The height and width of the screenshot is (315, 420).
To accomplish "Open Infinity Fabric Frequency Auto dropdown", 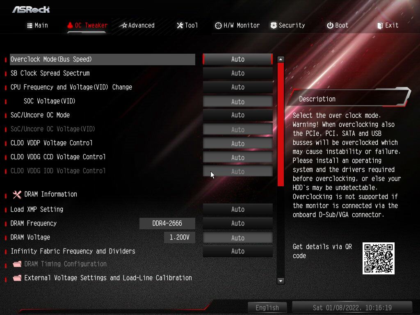I will tap(237, 251).
